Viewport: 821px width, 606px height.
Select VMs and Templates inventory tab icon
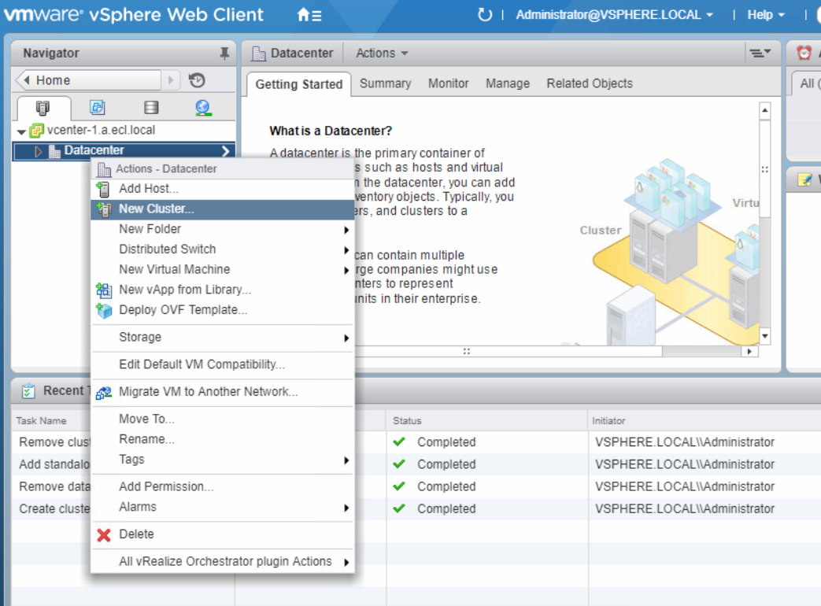(97, 108)
